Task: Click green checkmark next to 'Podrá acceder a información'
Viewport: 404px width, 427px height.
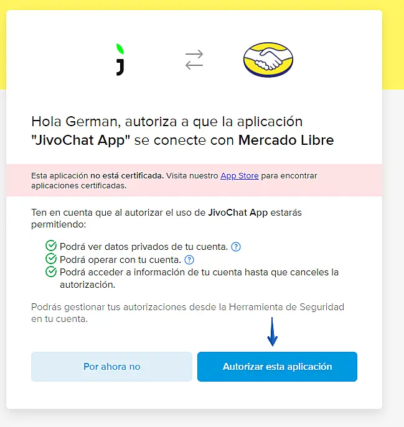Action: tap(51, 272)
